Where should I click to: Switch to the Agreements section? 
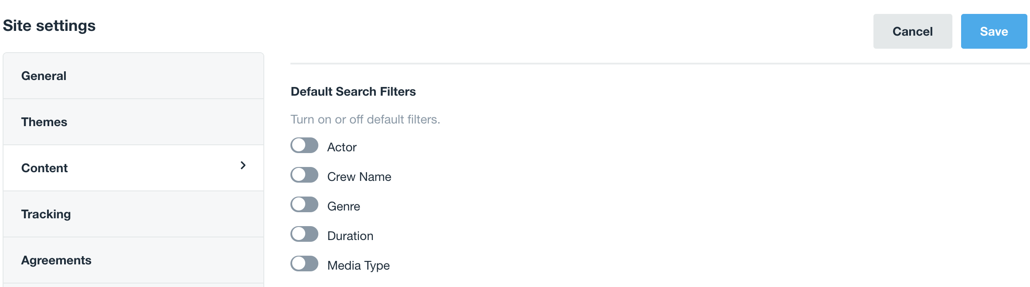pyautogui.click(x=56, y=260)
